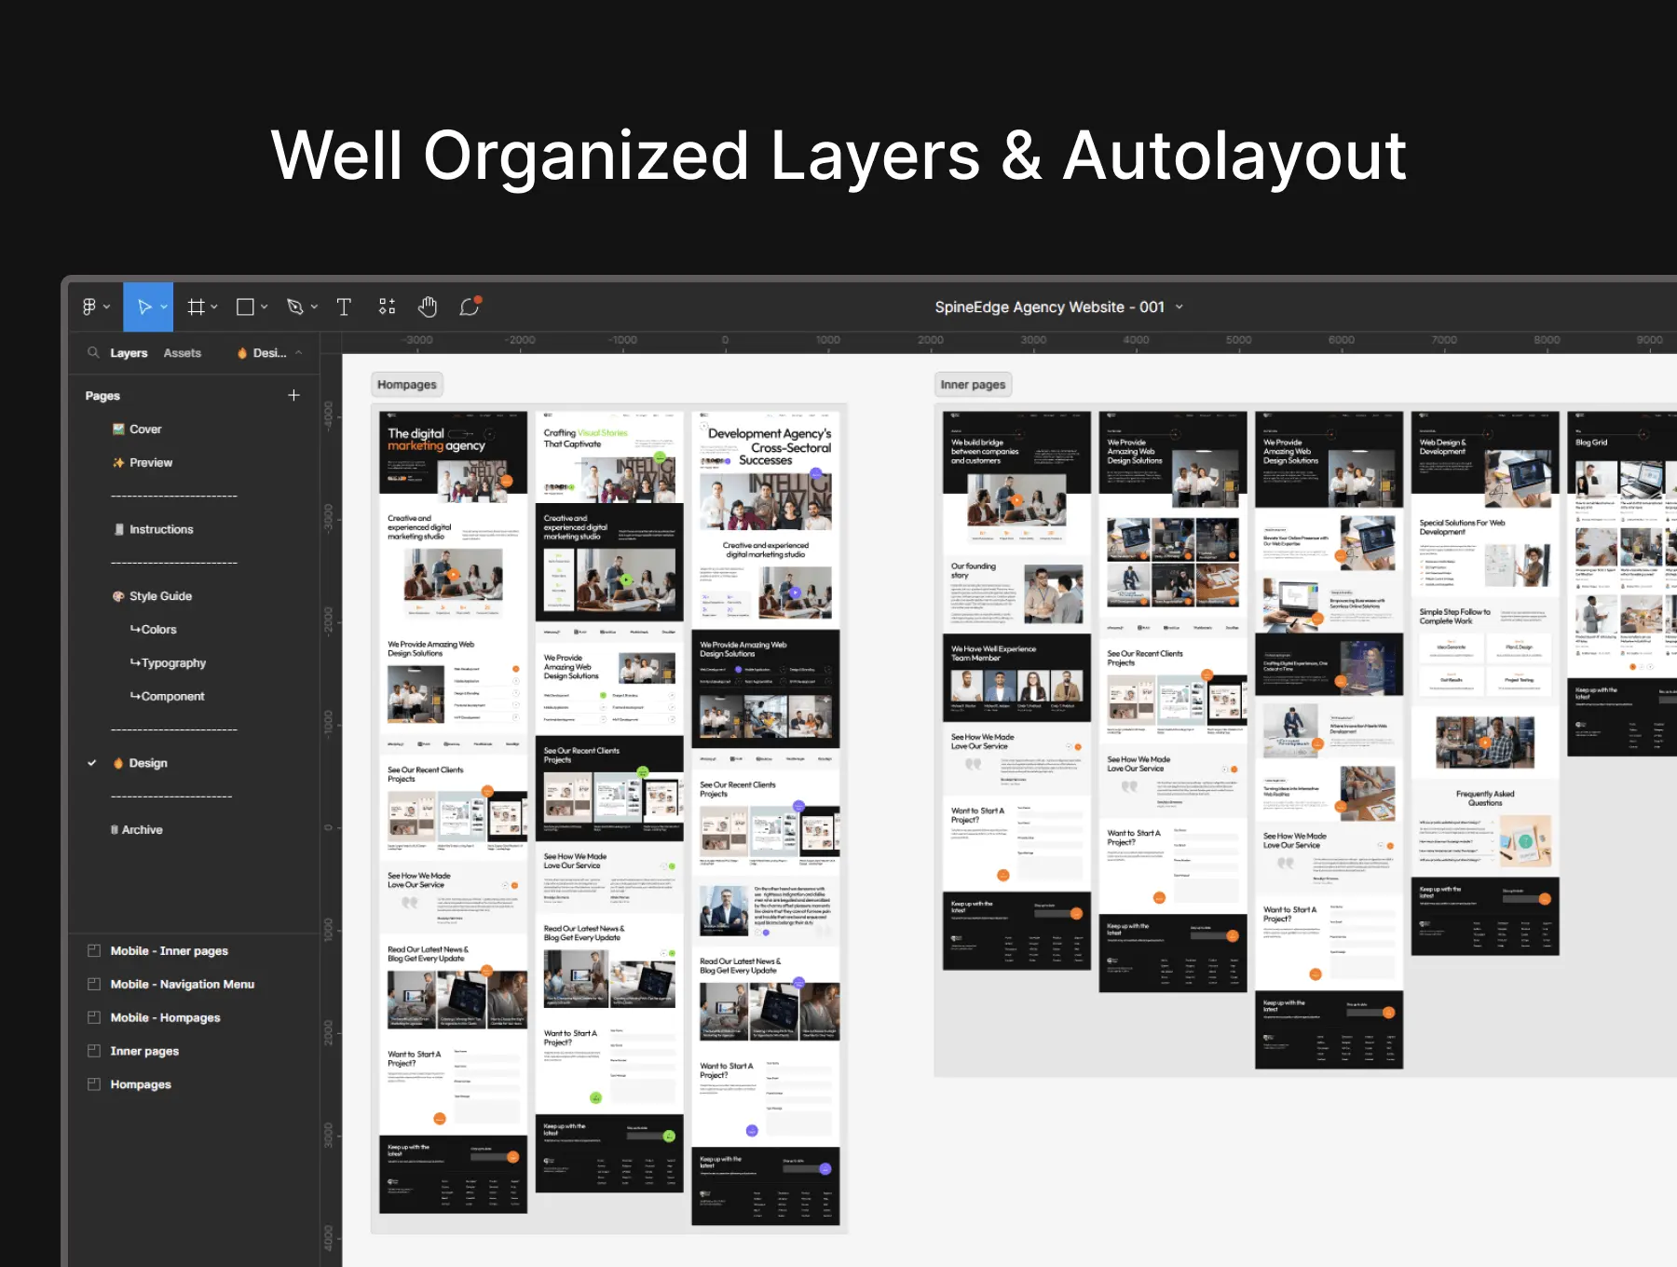1677x1267 pixels.
Task: Switch to the Layers tab
Action: [129, 353]
